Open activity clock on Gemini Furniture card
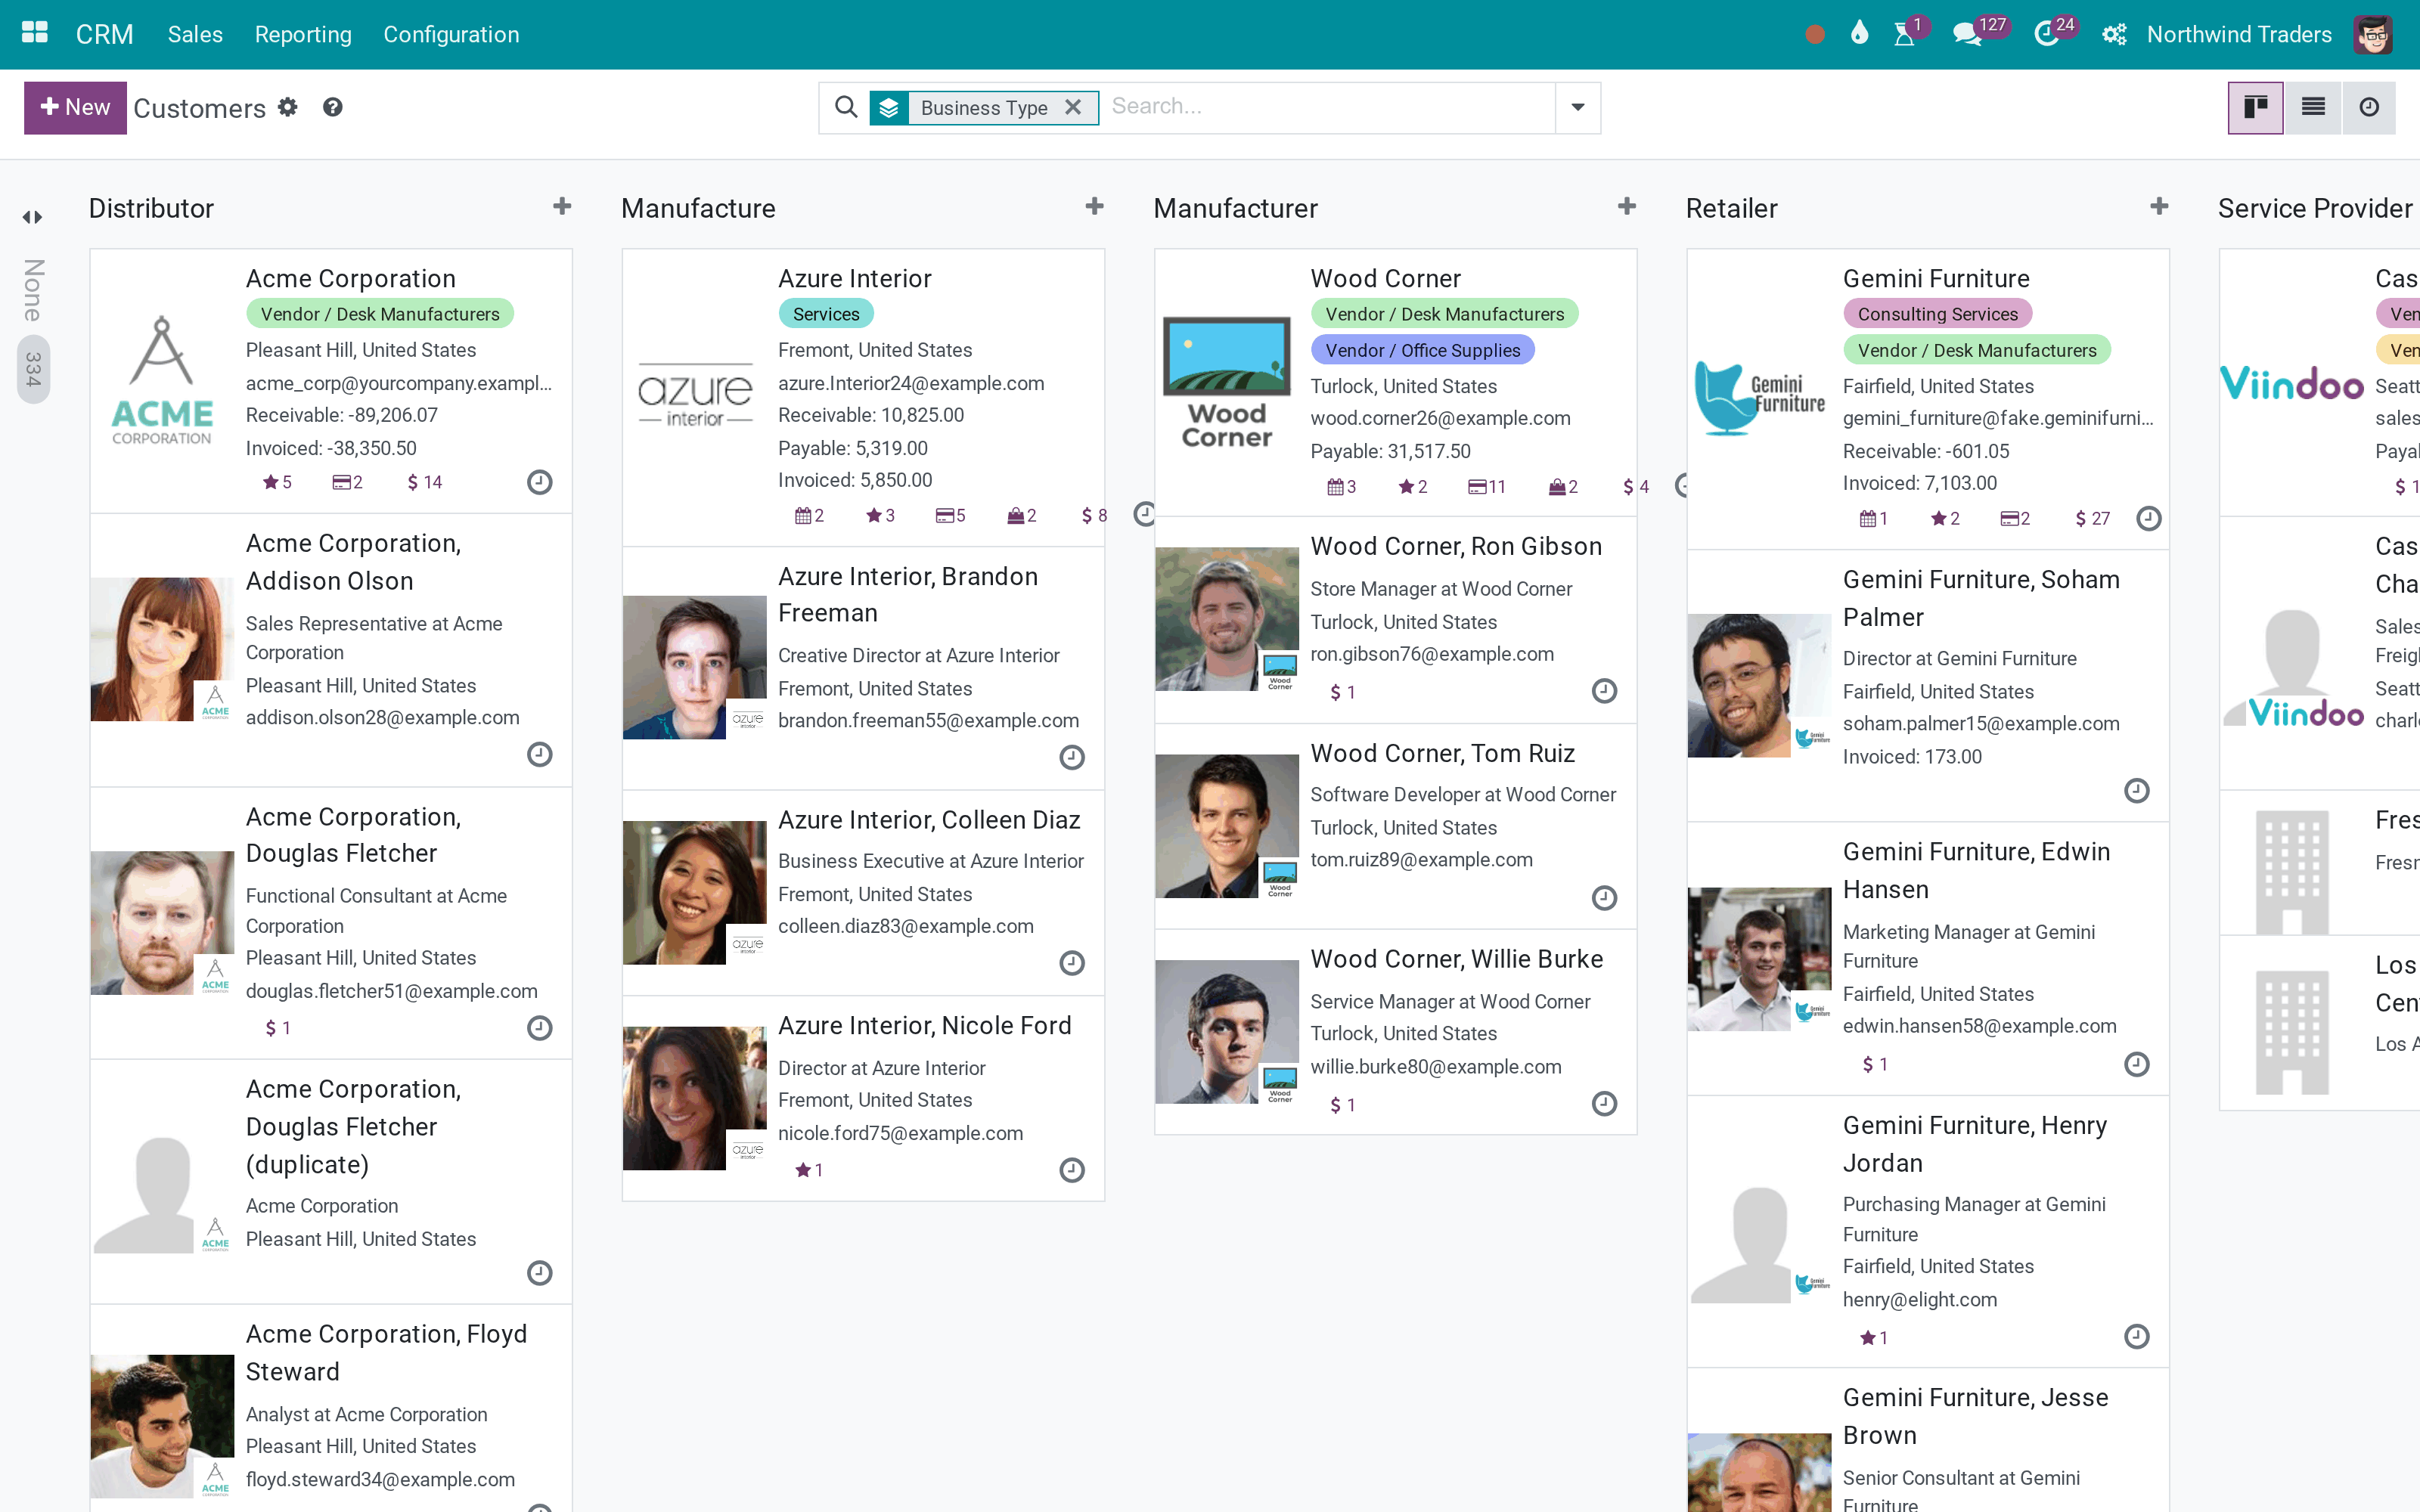This screenshot has height=1512, width=2420. point(2149,519)
